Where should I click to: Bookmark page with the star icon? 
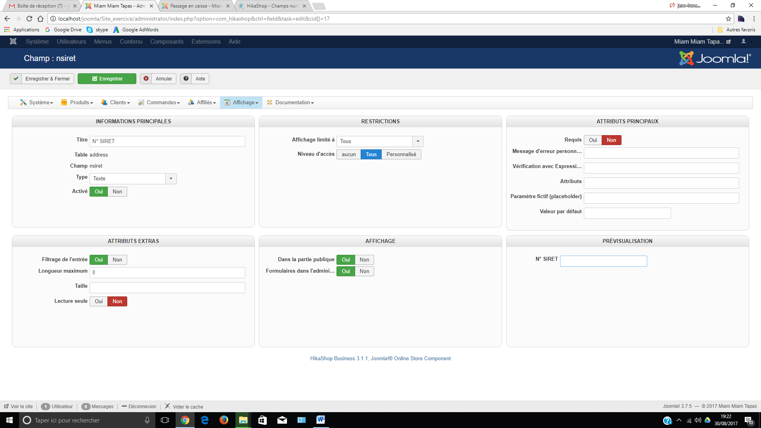(x=728, y=19)
